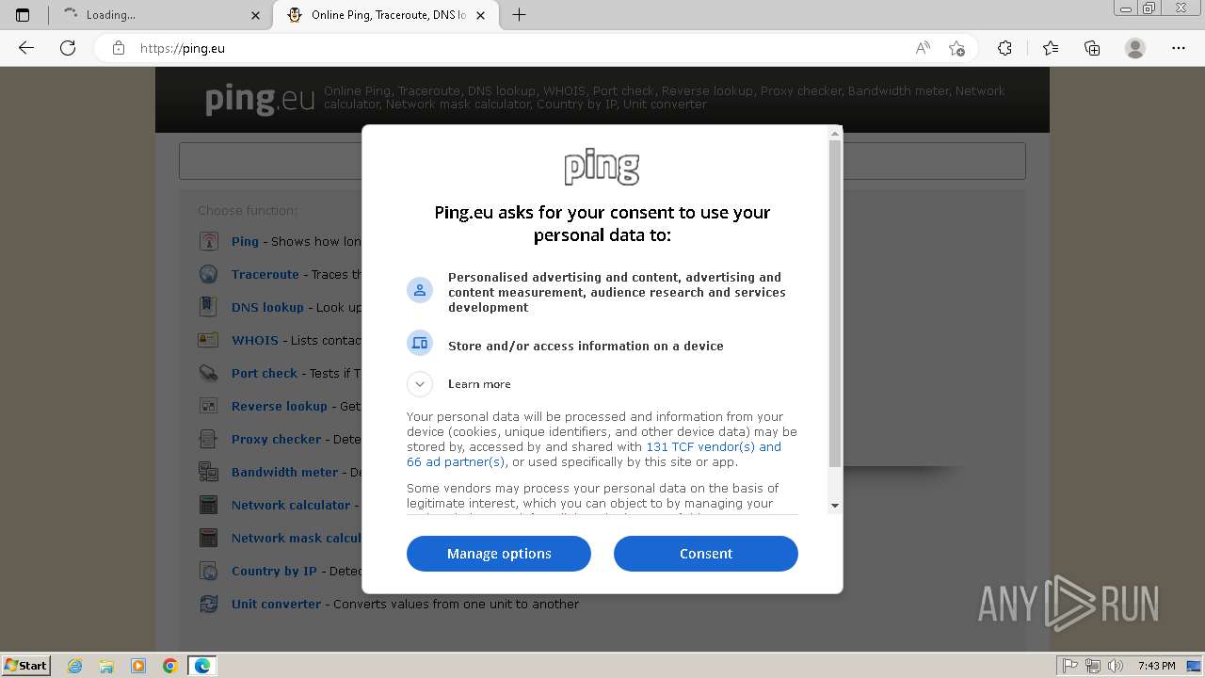
Task: Open tab actions menu icon
Action: pos(23,15)
